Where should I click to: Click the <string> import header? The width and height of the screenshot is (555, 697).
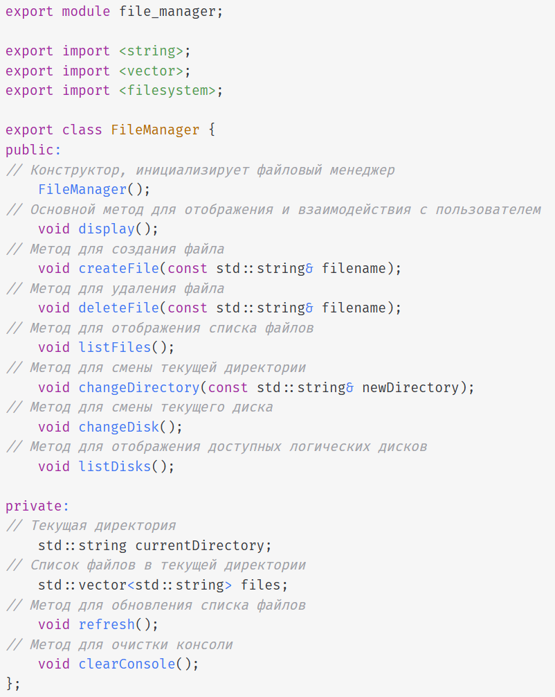pyautogui.click(x=151, y=51)
